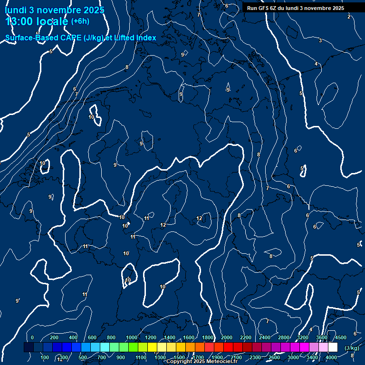
Task: Click the legend value '1500'
Action: 179,357
